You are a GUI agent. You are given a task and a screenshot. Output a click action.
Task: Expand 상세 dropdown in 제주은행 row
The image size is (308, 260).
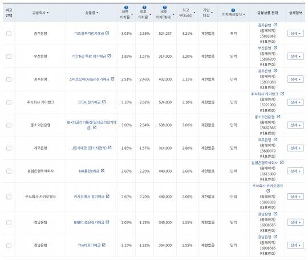[x=295, y=148]
